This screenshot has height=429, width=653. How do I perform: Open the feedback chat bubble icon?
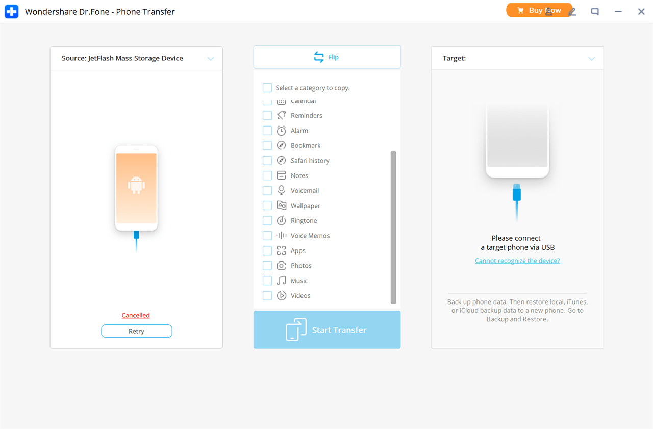coord(595,11)
